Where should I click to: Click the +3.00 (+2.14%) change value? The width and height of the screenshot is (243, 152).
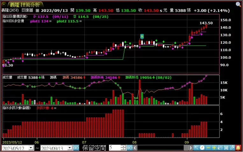(x=211, y=11)
